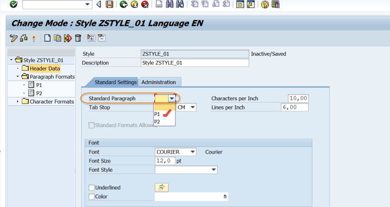This screenshot has height=207, width=390.
Task: Click the Print icon in toolbar
Action: (159, 5)
